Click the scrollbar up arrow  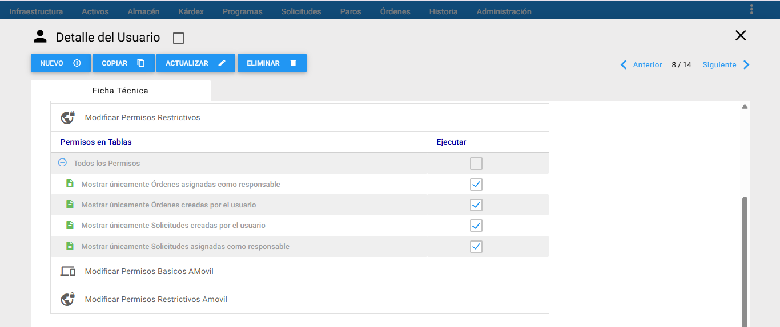(x=745, y=107)
